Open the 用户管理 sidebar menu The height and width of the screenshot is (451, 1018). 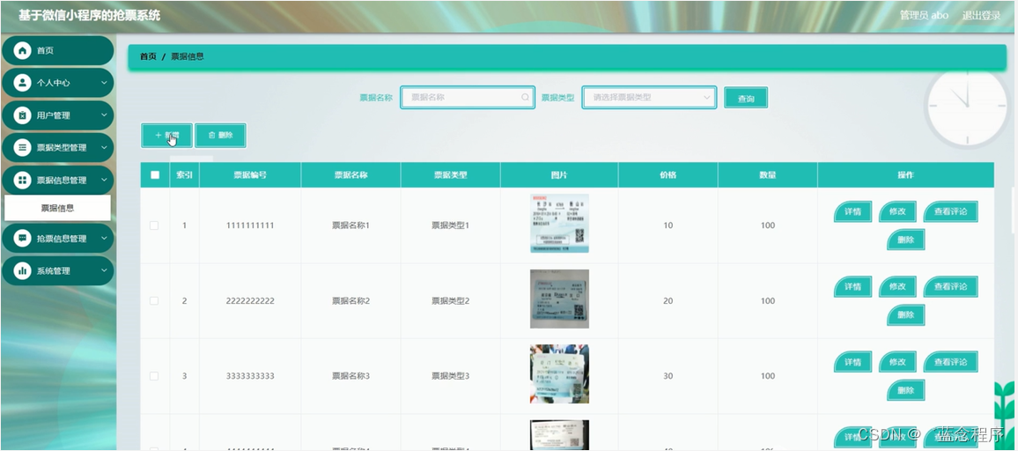click(x=58, y=115)
